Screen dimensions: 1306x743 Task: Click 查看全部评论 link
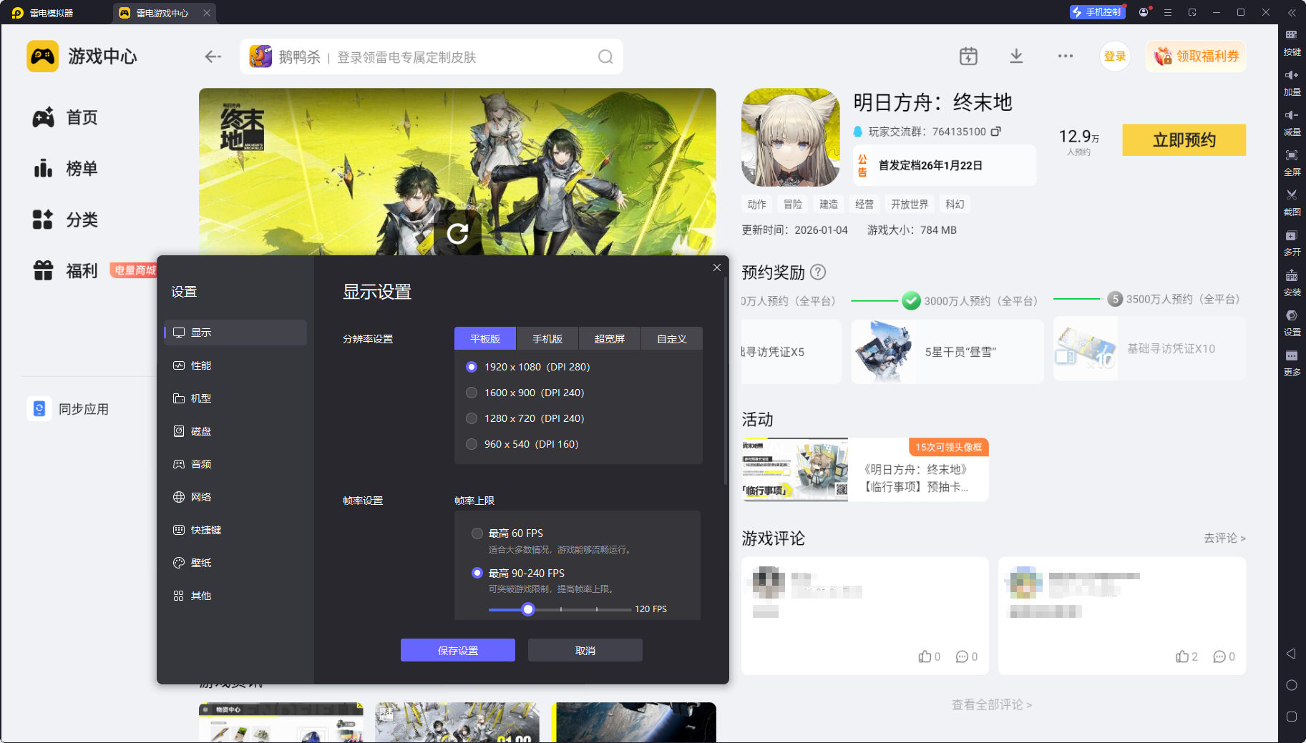991,705
